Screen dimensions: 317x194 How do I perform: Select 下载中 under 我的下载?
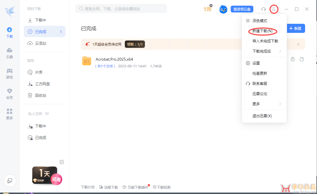pos(44,20)
